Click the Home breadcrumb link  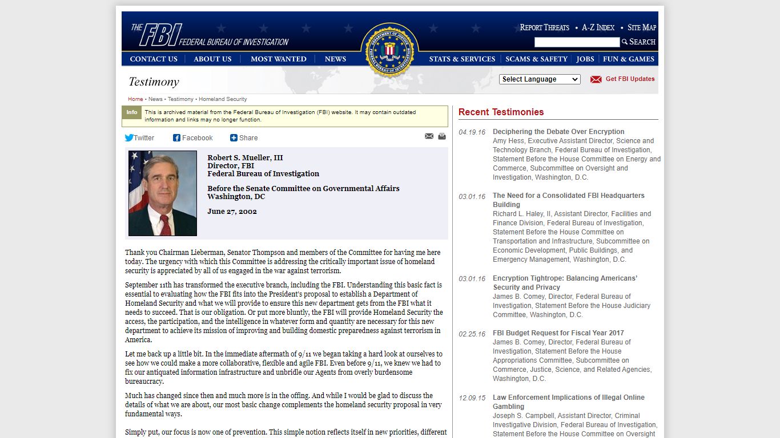point(135,99)
